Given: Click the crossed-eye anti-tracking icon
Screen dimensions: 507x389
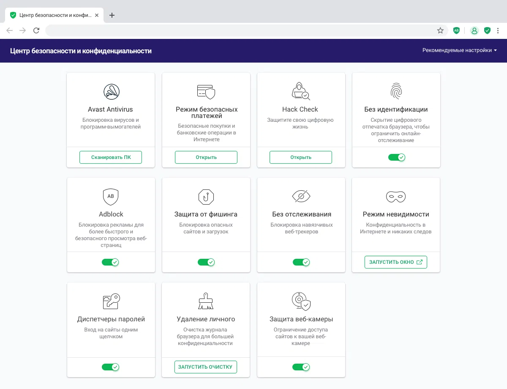Looking at the screenshot, I should coord(301,196).
